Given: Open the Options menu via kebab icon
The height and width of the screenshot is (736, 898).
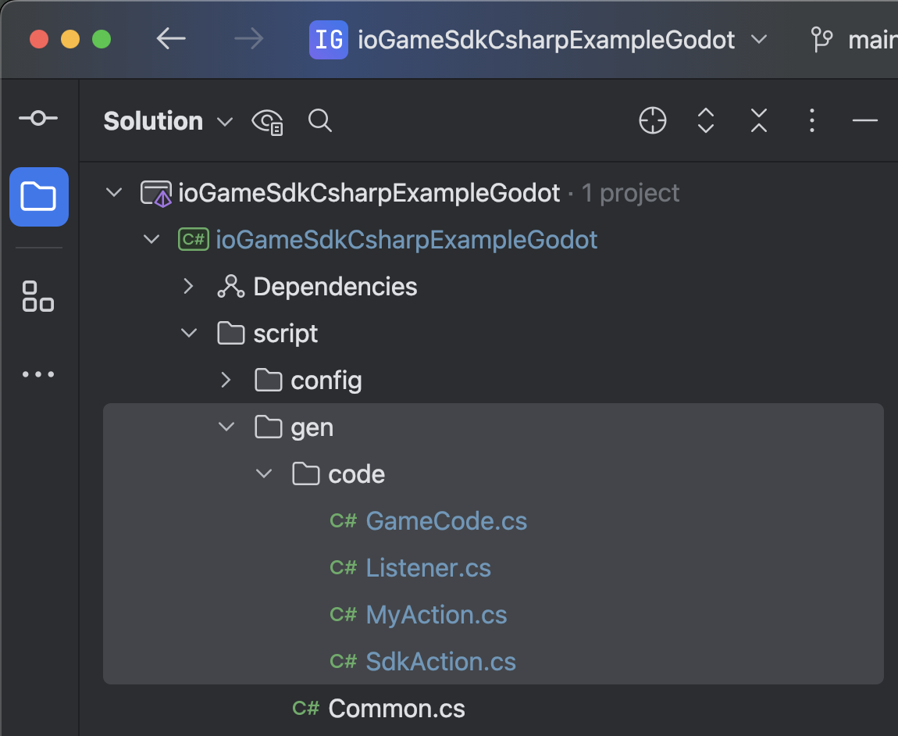Looking at the screenshot, I should [x=811, y=121].
